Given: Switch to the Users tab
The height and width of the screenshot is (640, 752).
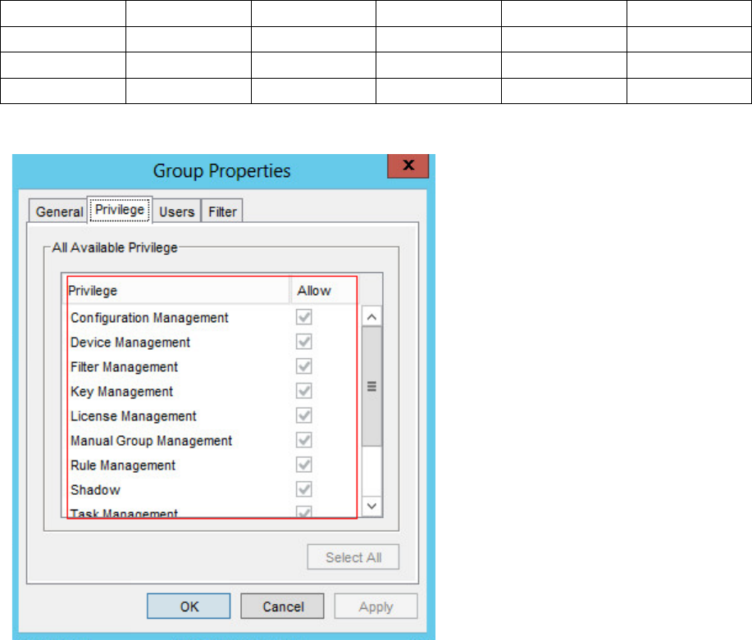Looking at the screenshot, I should click(176, 211).
